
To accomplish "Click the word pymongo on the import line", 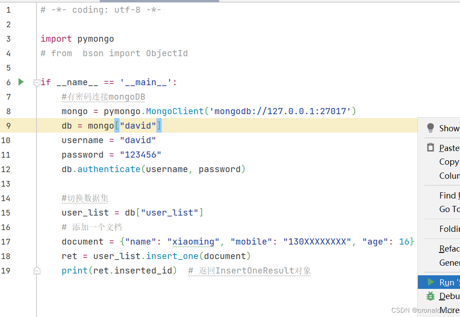I will [96, 39].
